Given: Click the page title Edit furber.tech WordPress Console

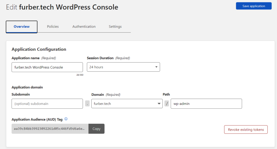Looking at the screenshot, I should click(62, 7).
